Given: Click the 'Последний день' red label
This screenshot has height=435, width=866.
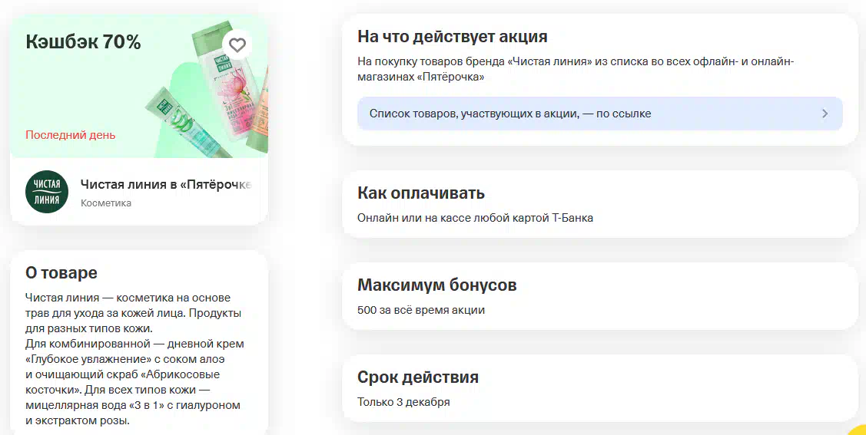Looking at the screenshot, I should point(70,135).
